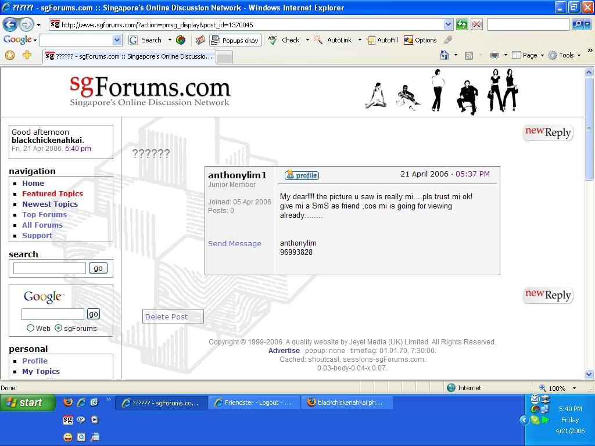Click the Stop loading icon

[476, 24]
